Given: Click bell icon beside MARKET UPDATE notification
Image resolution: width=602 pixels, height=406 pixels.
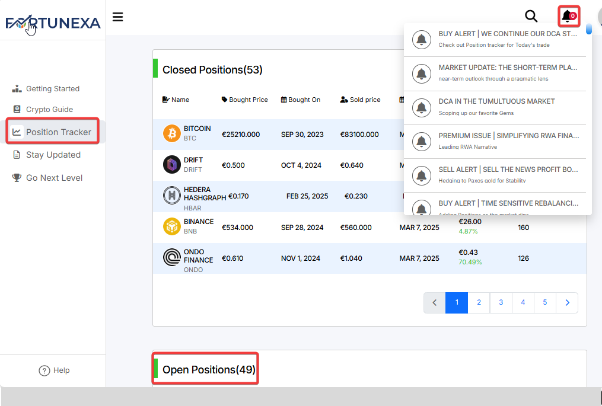Looking at the screenshot, I should pyautogui.click(x=422, y=73).
